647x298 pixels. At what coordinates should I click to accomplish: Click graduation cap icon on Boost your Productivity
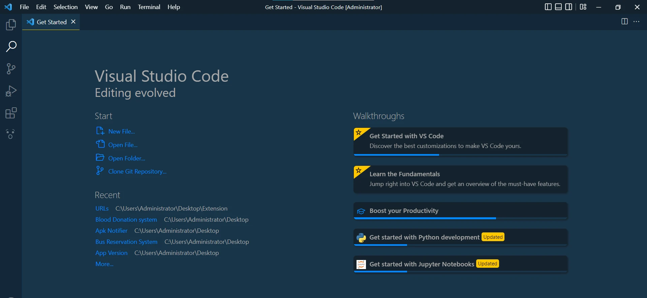pos(361,211)
